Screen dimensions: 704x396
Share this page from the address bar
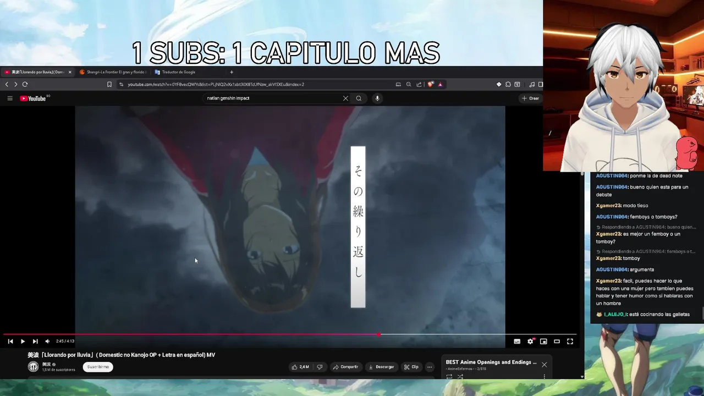coord(419,84)
